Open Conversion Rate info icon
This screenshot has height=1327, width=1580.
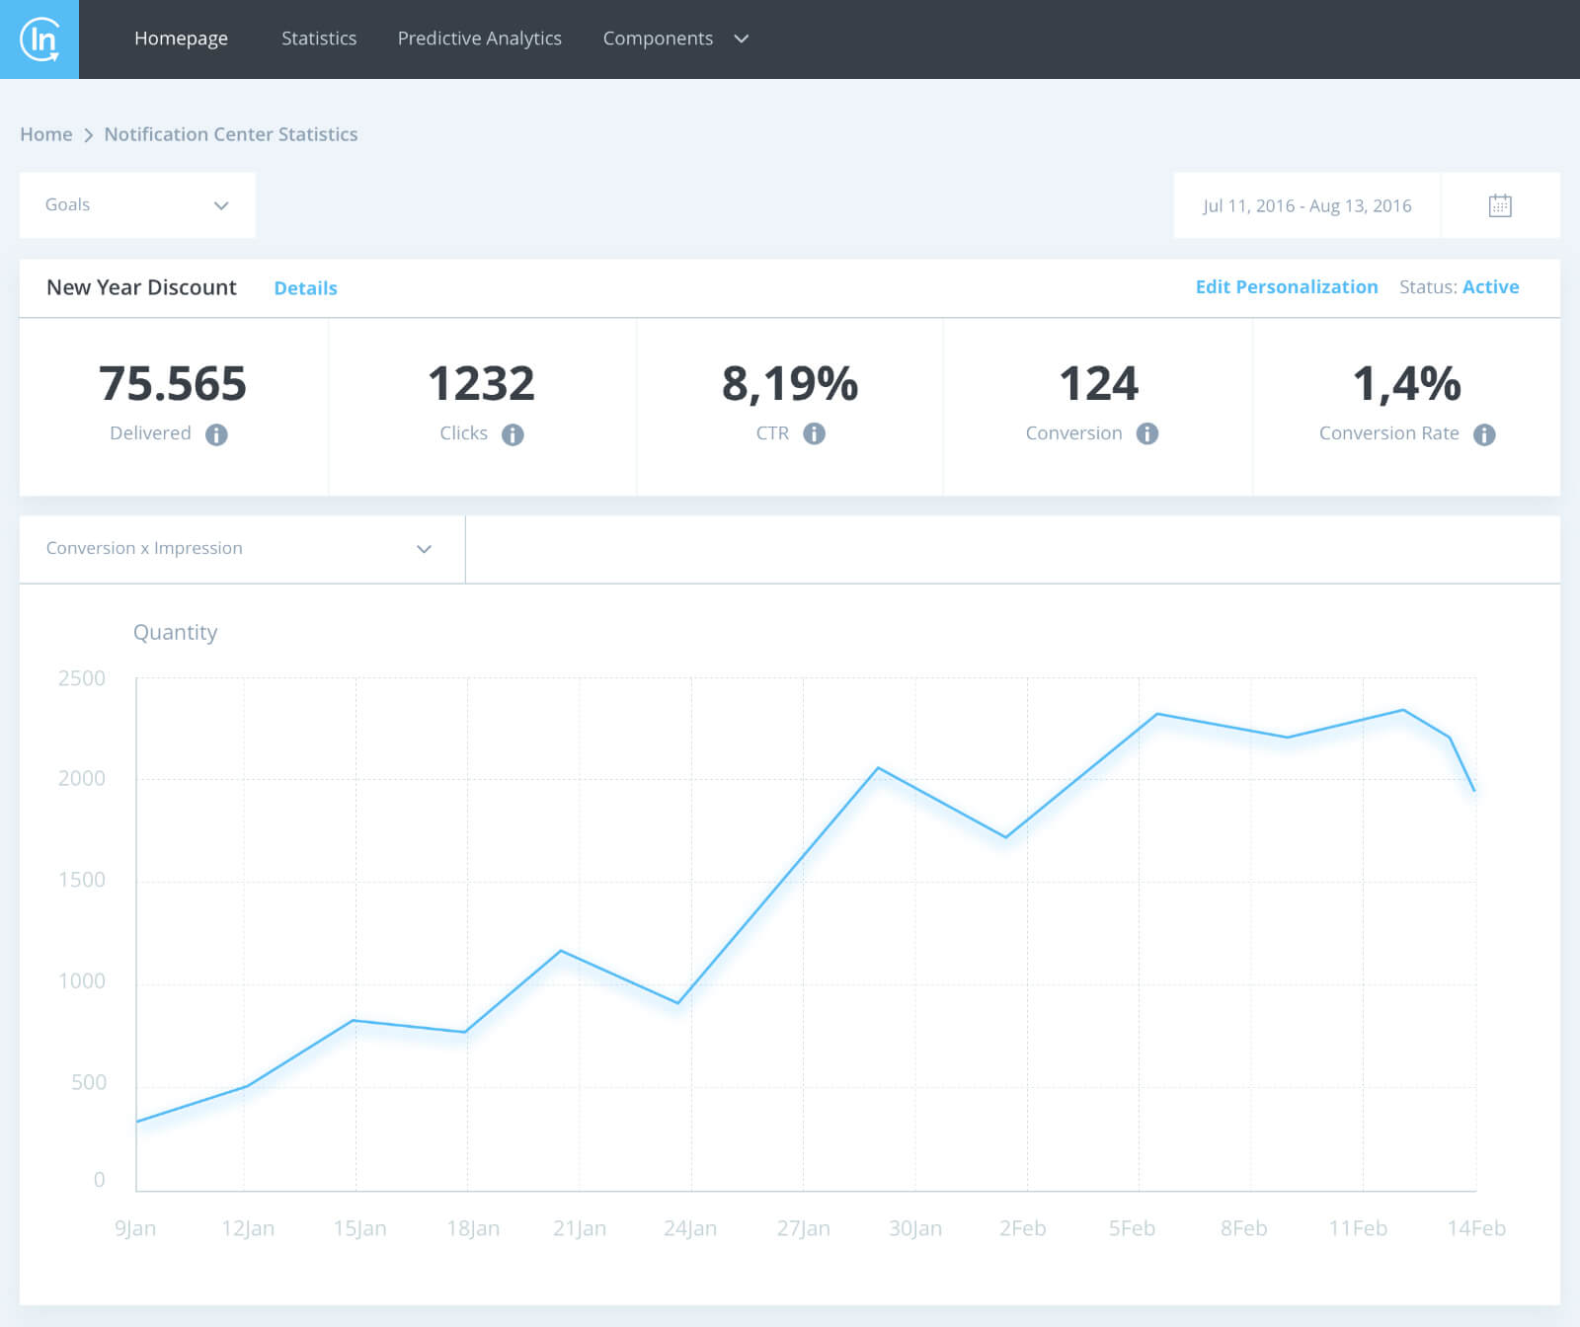[x=1484, y=434]
